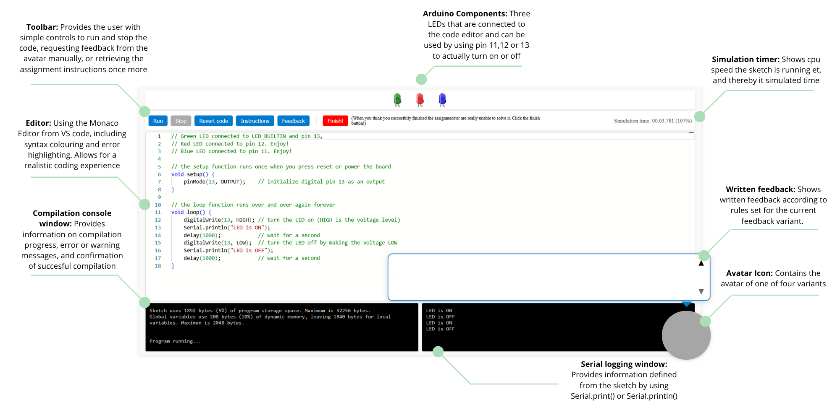
Task: Click the Revert code button
Action: (213, 121)
